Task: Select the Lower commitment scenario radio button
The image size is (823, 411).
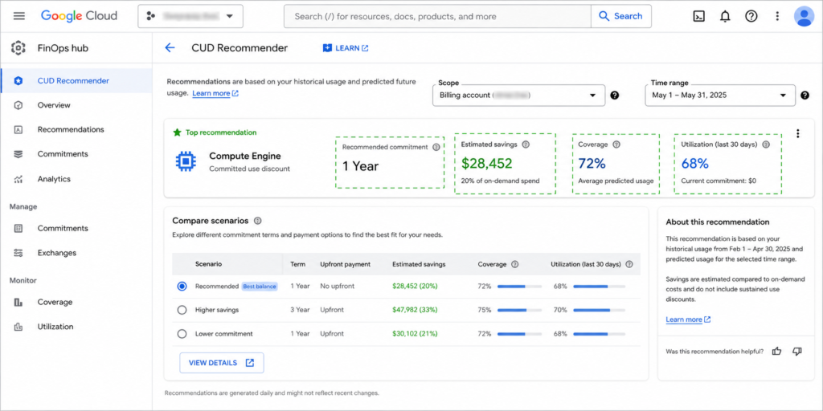Action: tap(182, 333)
